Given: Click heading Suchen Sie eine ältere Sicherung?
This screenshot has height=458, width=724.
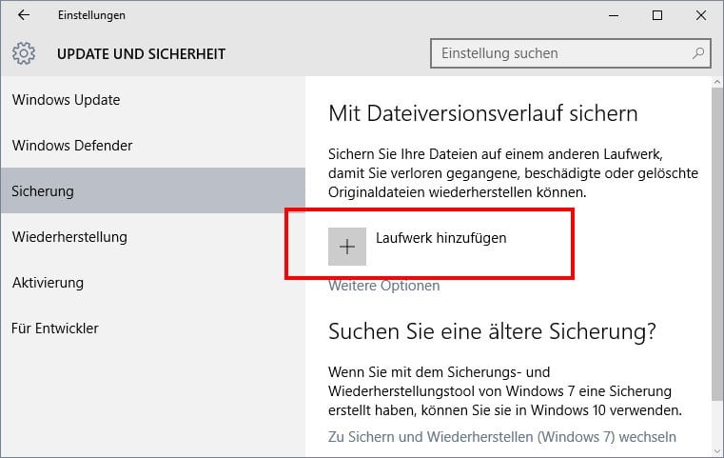Looking at the screenshot, I should click(x=492, y=331).
